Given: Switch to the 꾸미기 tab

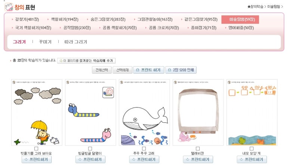Looking at the screenshot, I should pyautogui.click(x=45, y=42).
